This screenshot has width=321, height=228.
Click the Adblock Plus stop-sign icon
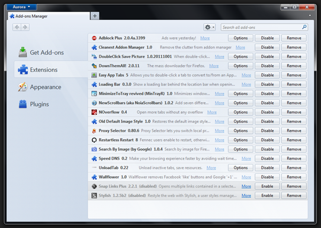click(94, 38)
